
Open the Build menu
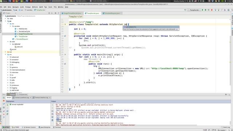41,7
